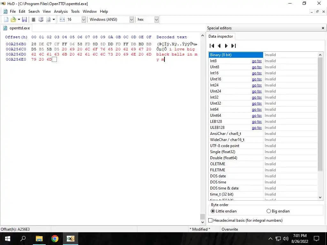Open the Tools menu

75,11
